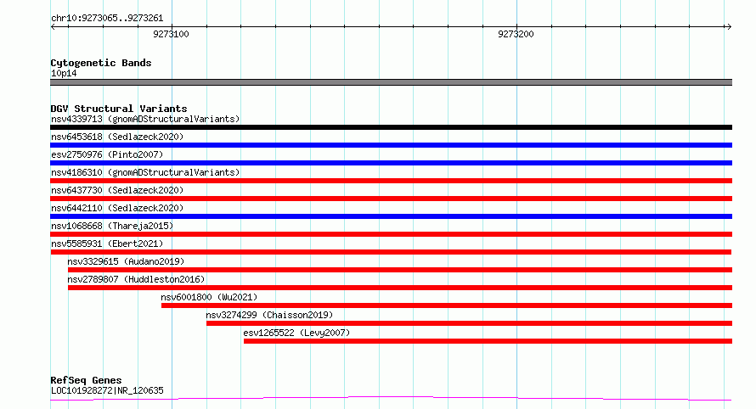The width and height of the screenshot is (756, 409).
Task: Click the chr10:9273065..9273261 region label
Action: [107, 19]
